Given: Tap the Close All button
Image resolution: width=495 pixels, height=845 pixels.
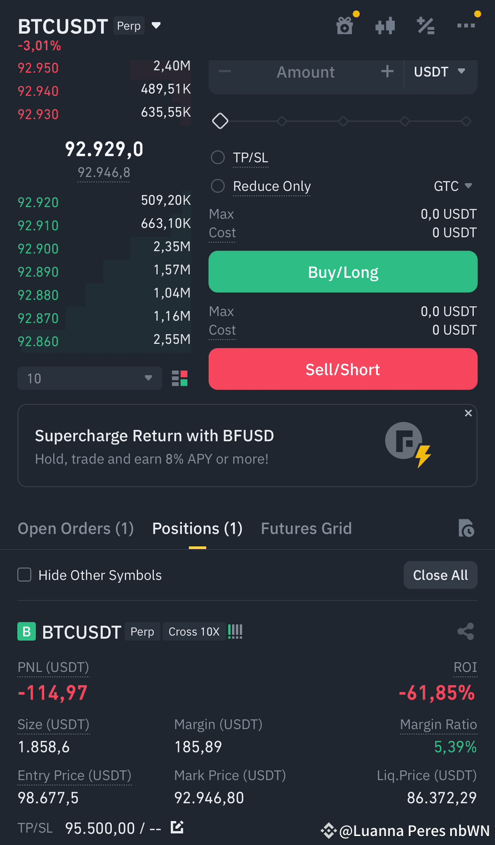Looking at the screenshot, I should pyautogui.click(x=441, y=575).
